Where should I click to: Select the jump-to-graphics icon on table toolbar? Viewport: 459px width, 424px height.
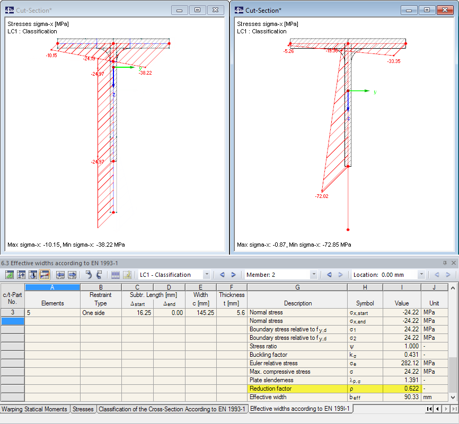pyautogui.click(x=9, y=275)
